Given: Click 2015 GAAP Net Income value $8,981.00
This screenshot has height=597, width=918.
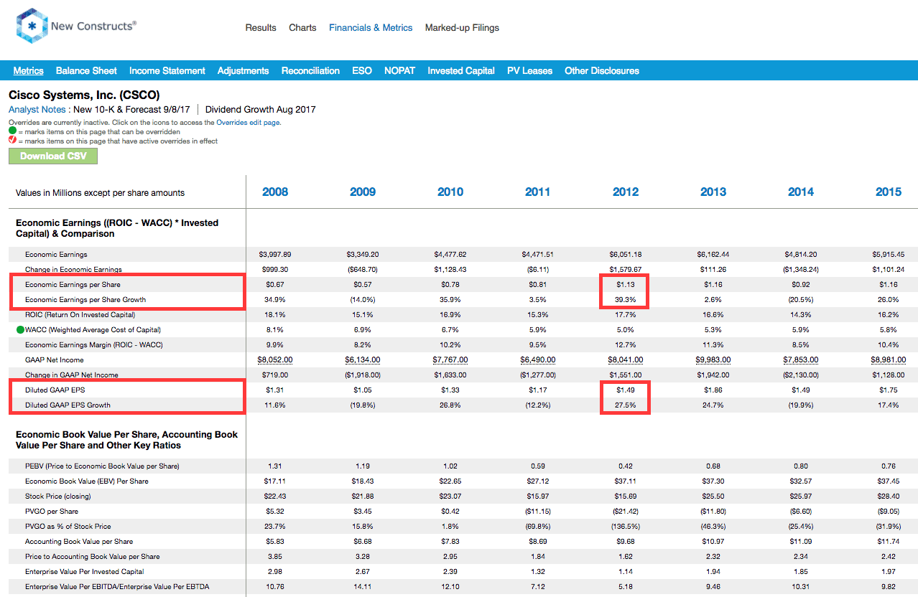Looking at the screenshot, I should (x=889, y=360).
